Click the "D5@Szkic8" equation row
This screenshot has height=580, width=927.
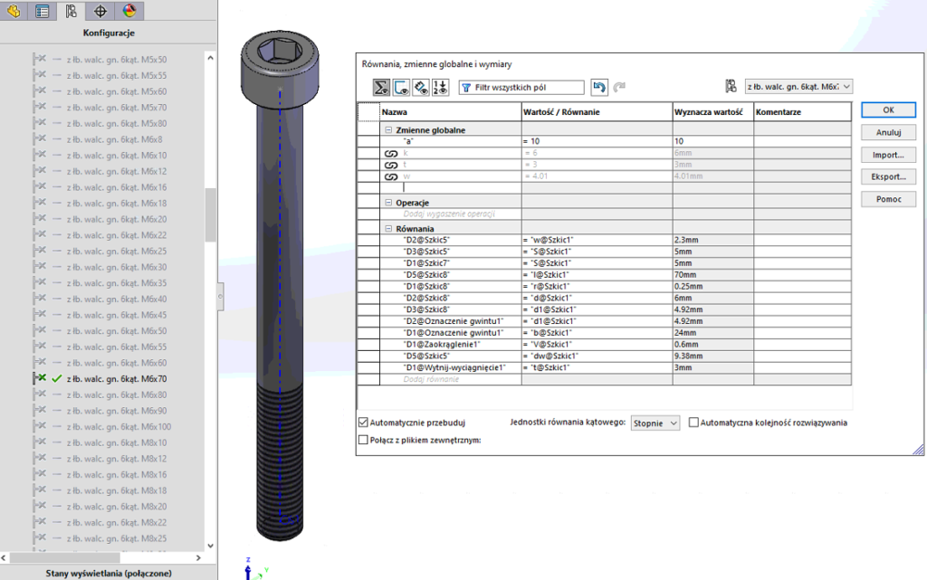click(x=604, y=275)
